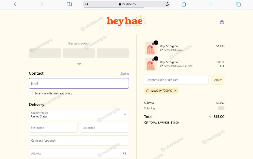
Task: Reload the page with the refresh icon
Action: [x=167, y=4]
